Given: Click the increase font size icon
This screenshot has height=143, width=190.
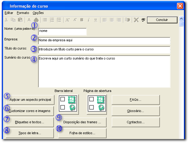Looking at the screenshot, I should click(68, 20).
